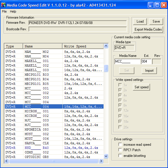The width and height of the screenshot is (168, 168).
Task: Select the OPTODISC OR8 row
Action: (54, 157)
